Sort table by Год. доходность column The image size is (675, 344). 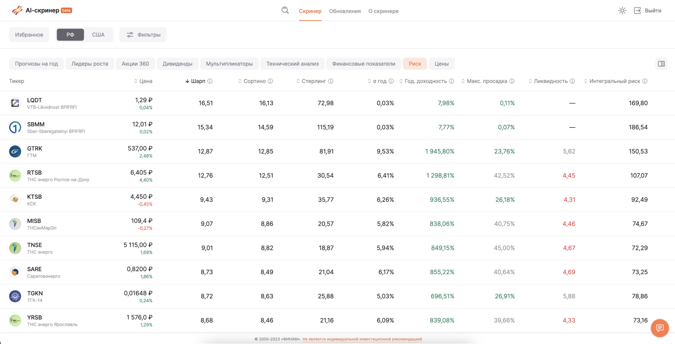pos(423,81)
